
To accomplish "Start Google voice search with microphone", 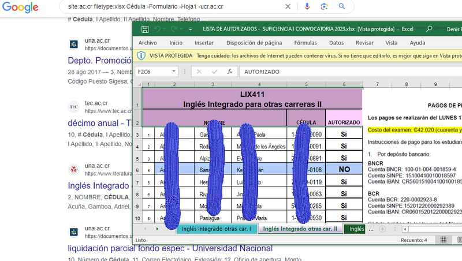I will coord(307,6).
